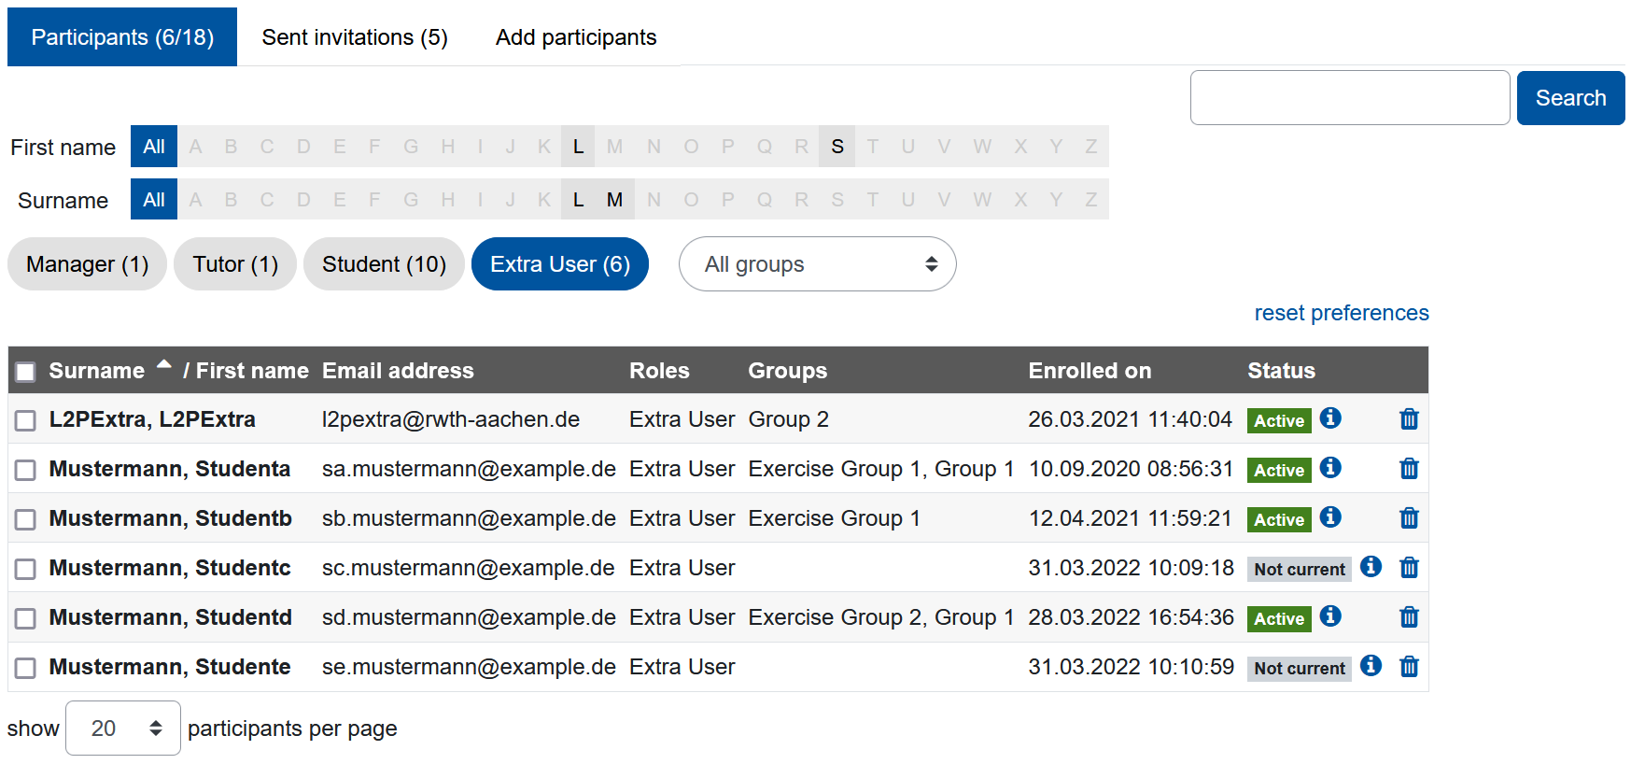Viewport: 1631px width, 764px height.
Task: Sort table by First name column
Action: pyautogui.click(x=252, y=371)
